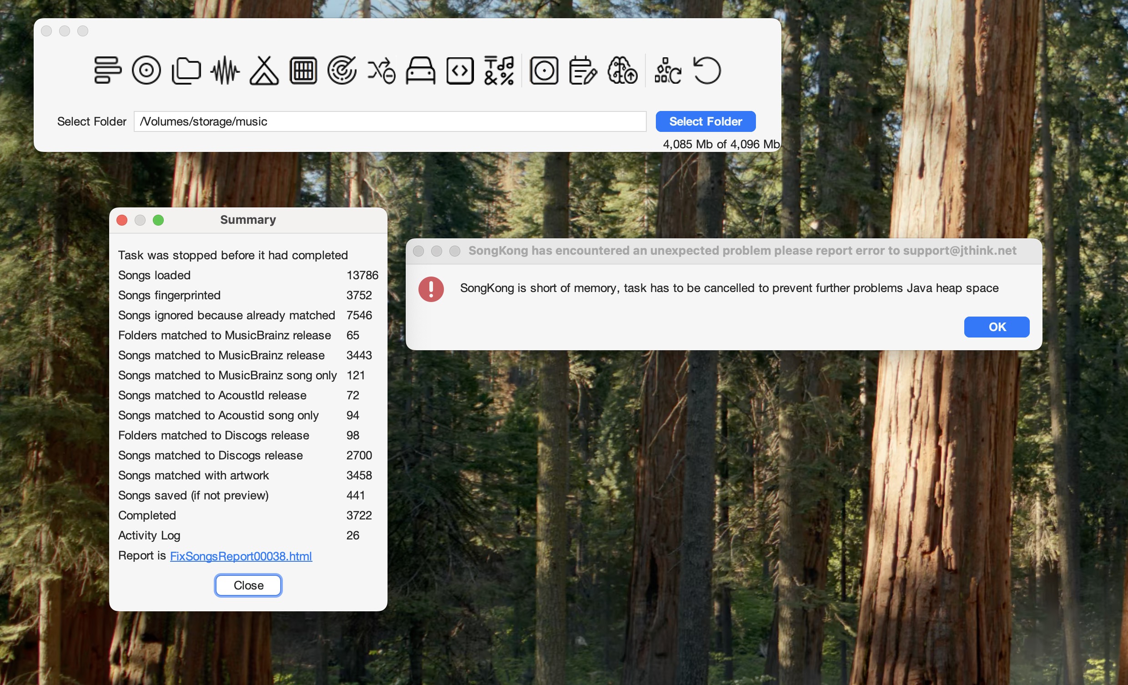Click the MusicBrainz release songs value 3443
The image size is (1128, 685).
[x=359, y=355]
